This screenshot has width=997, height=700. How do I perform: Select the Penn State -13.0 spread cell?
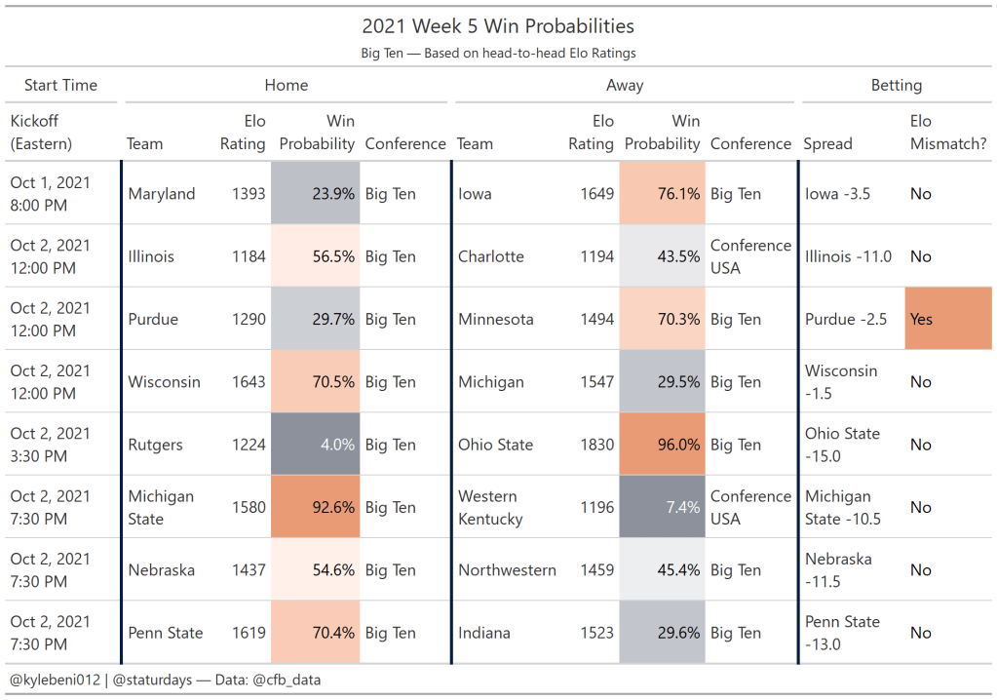tap(842, 633)
